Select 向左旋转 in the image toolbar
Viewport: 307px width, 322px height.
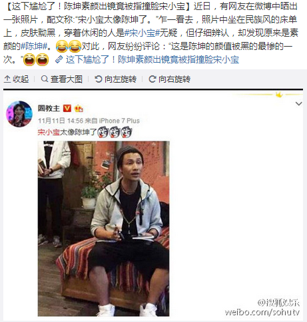121,79
